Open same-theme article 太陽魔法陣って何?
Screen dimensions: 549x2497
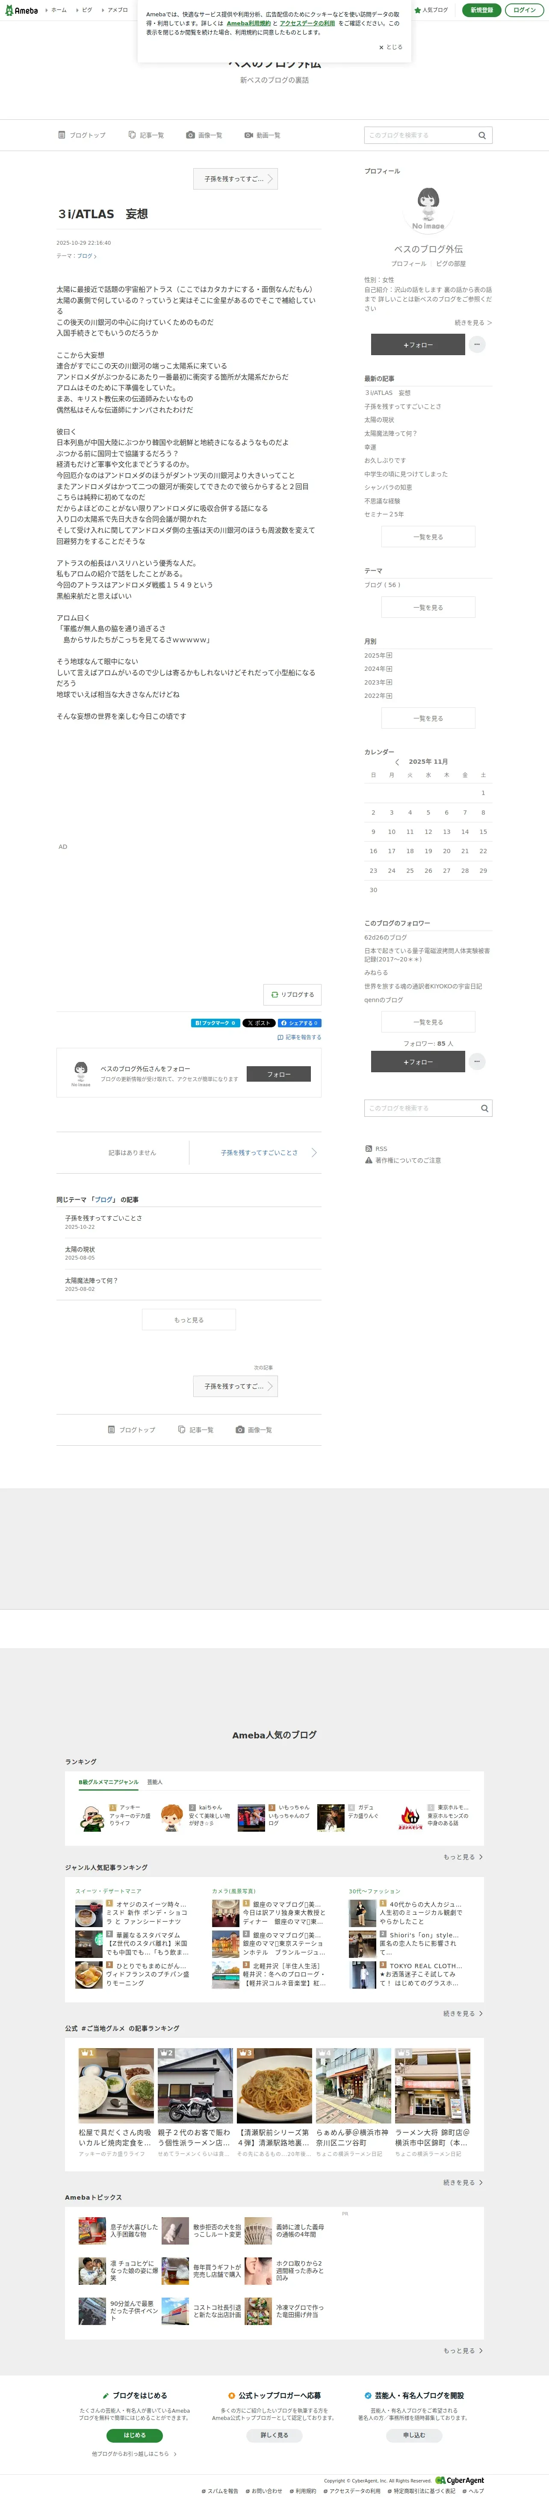[91, 1281]
